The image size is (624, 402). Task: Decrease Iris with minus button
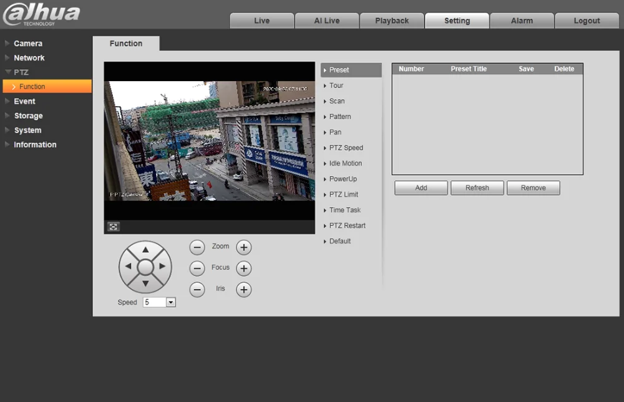click(x=197, y=290)
